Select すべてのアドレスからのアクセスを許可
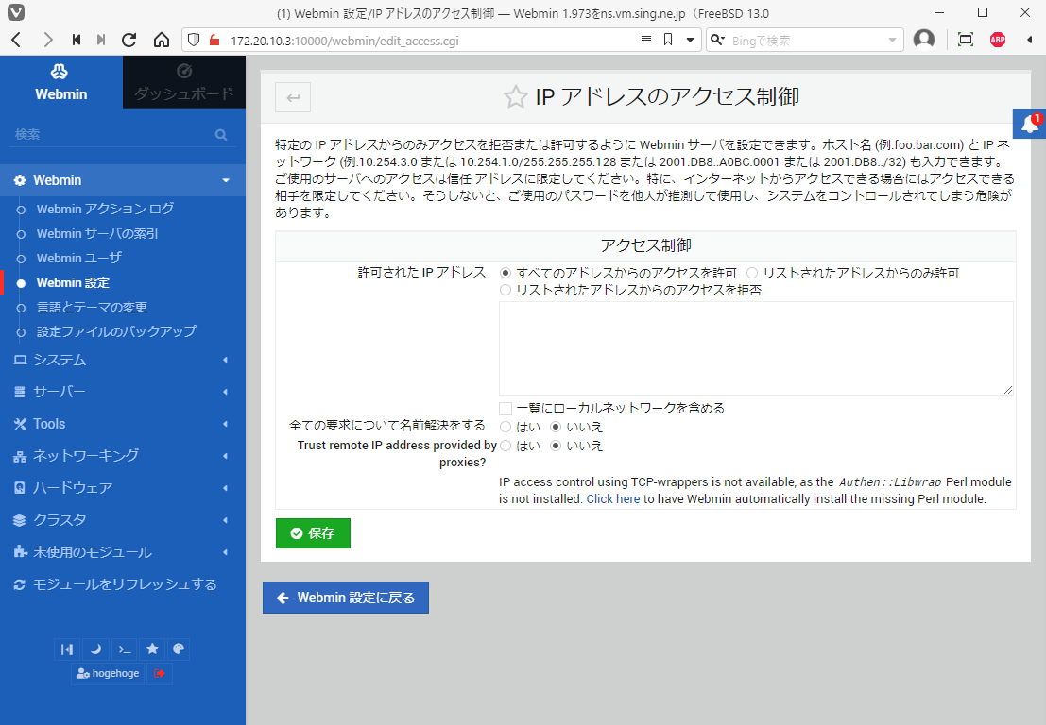 (x=506, y=273)
